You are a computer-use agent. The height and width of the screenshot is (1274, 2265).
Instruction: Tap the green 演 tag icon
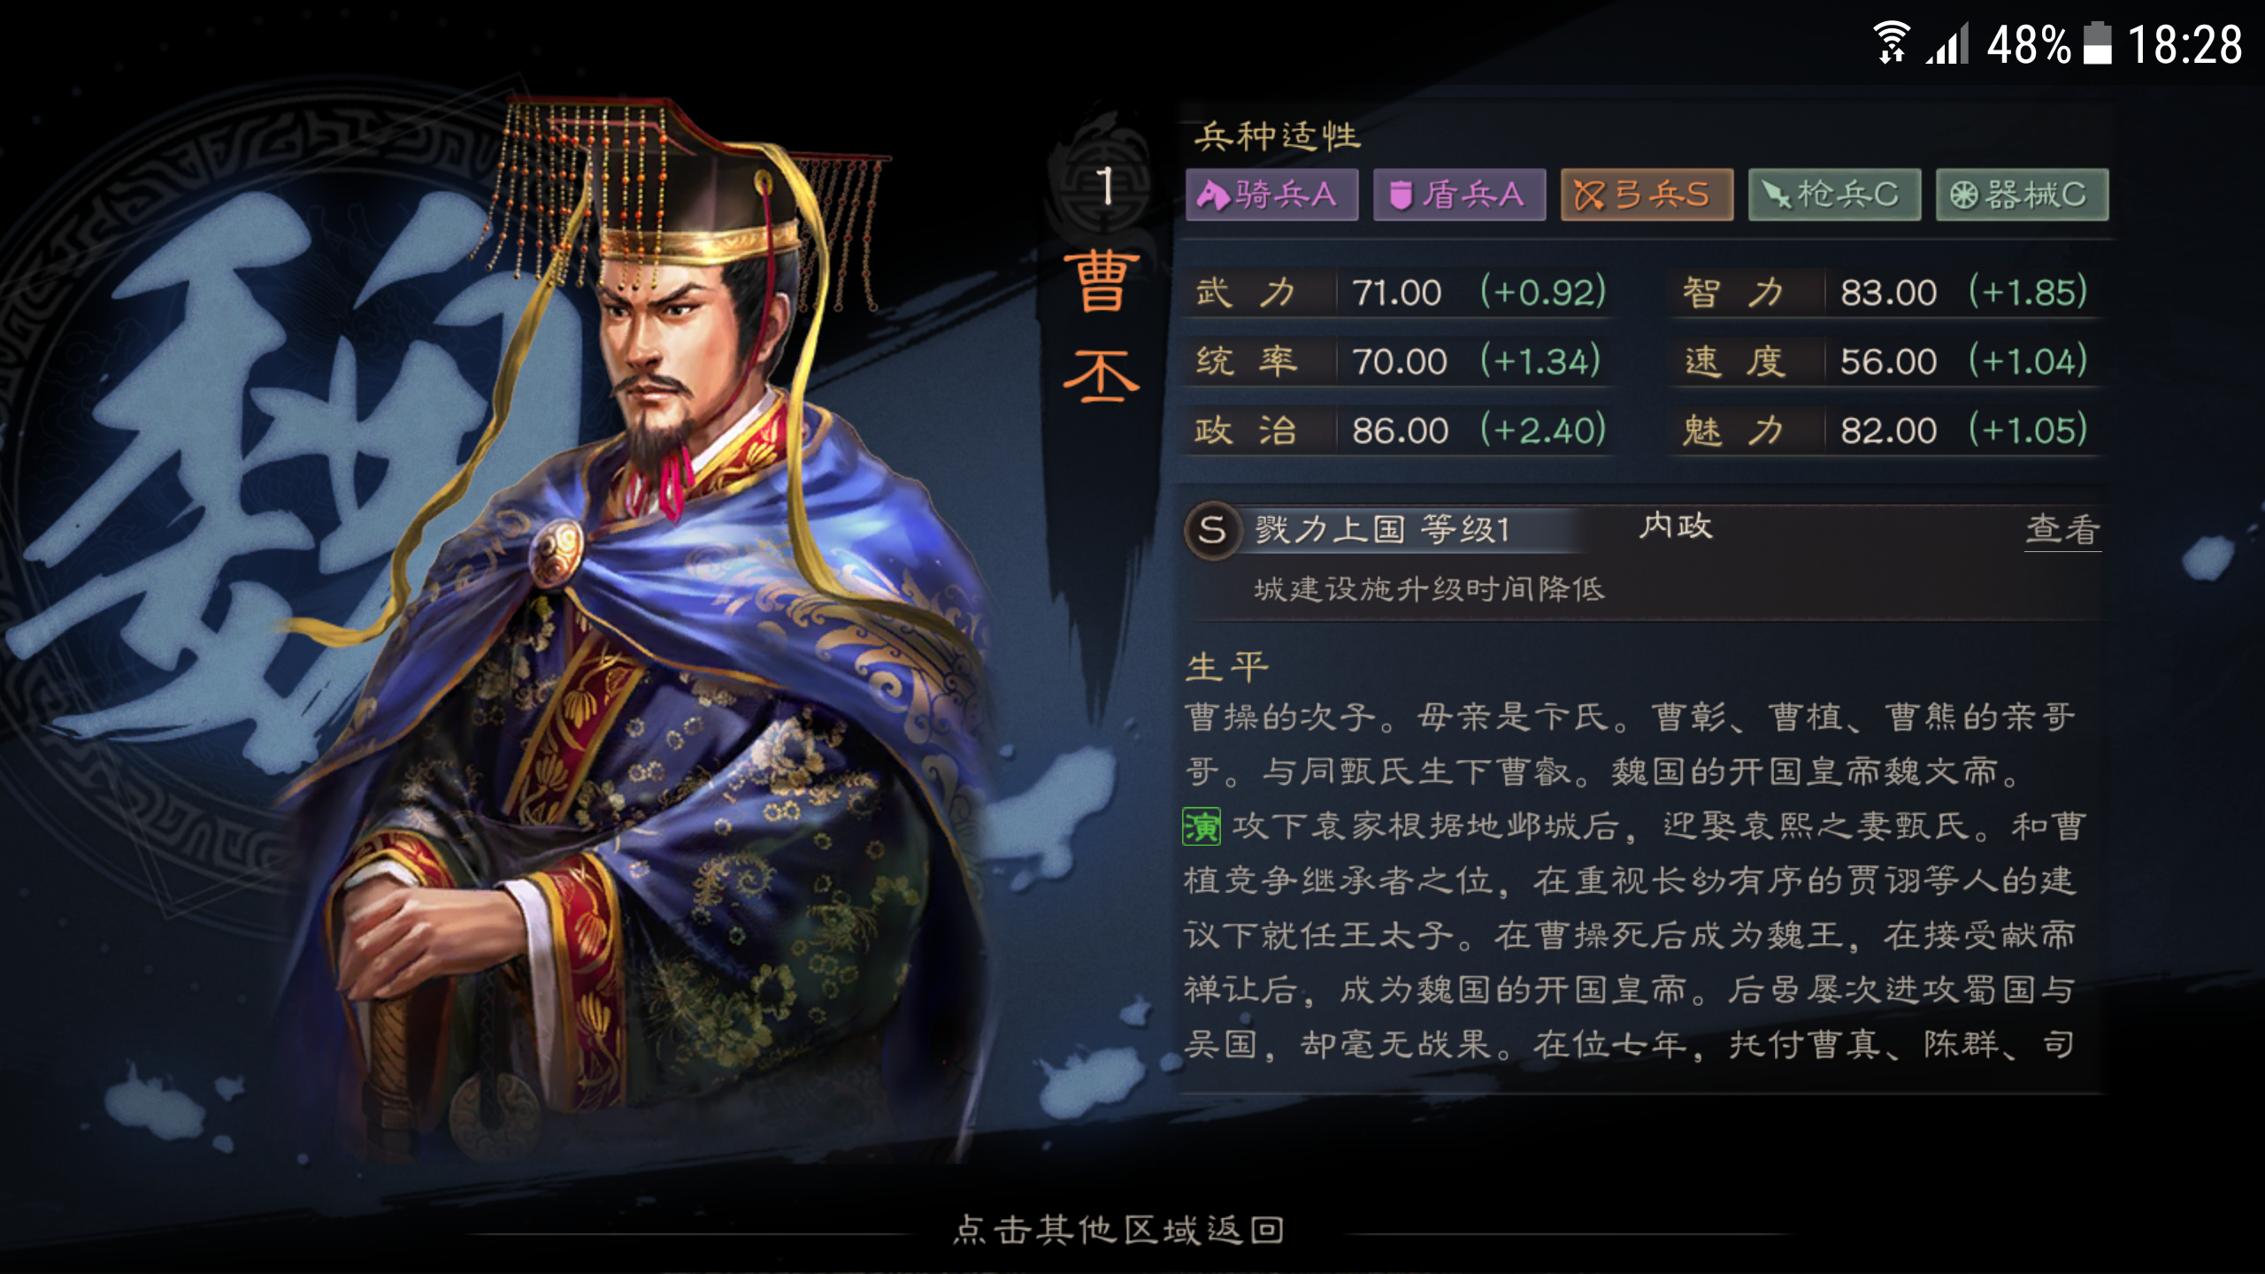1202,826
